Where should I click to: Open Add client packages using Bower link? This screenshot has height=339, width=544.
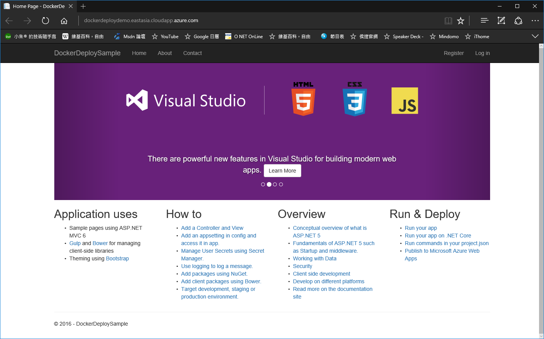tap(221, 281)
